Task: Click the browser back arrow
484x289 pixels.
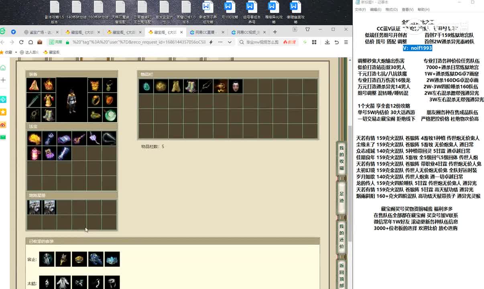Action: coord(3,42)
